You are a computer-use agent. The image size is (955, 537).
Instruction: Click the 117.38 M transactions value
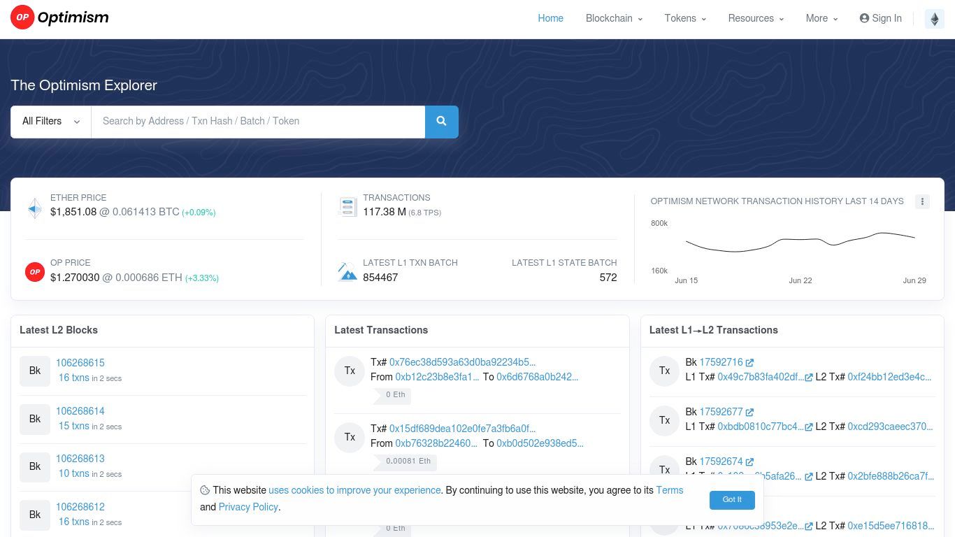(x=385, y=212)
